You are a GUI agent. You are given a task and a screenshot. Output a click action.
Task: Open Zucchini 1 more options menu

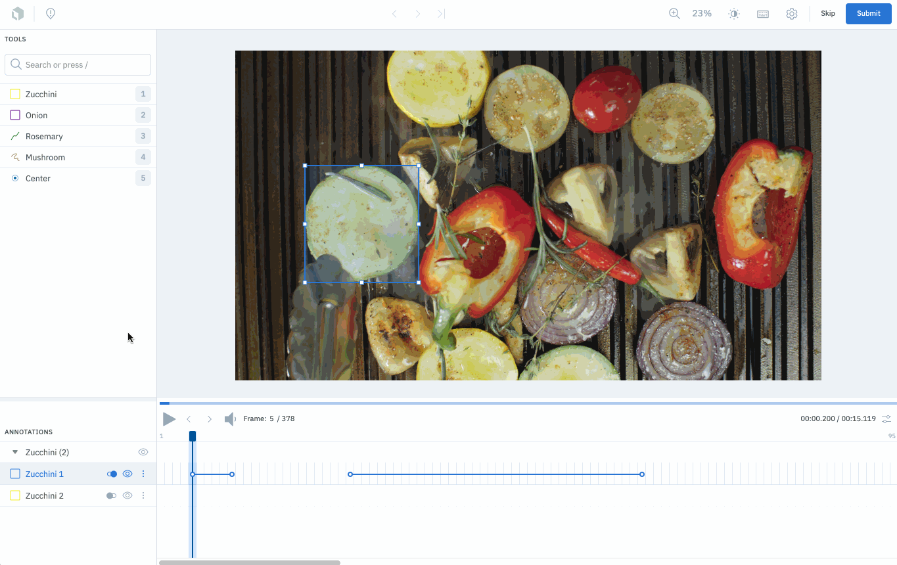point(143,474)
